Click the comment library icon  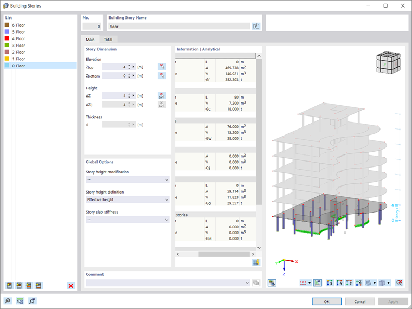pos(256,283)
